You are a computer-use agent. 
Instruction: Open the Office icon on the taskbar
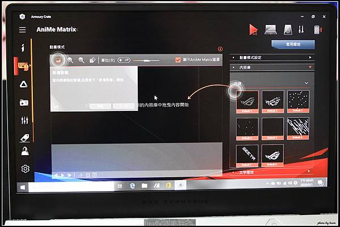click(168, 185)
